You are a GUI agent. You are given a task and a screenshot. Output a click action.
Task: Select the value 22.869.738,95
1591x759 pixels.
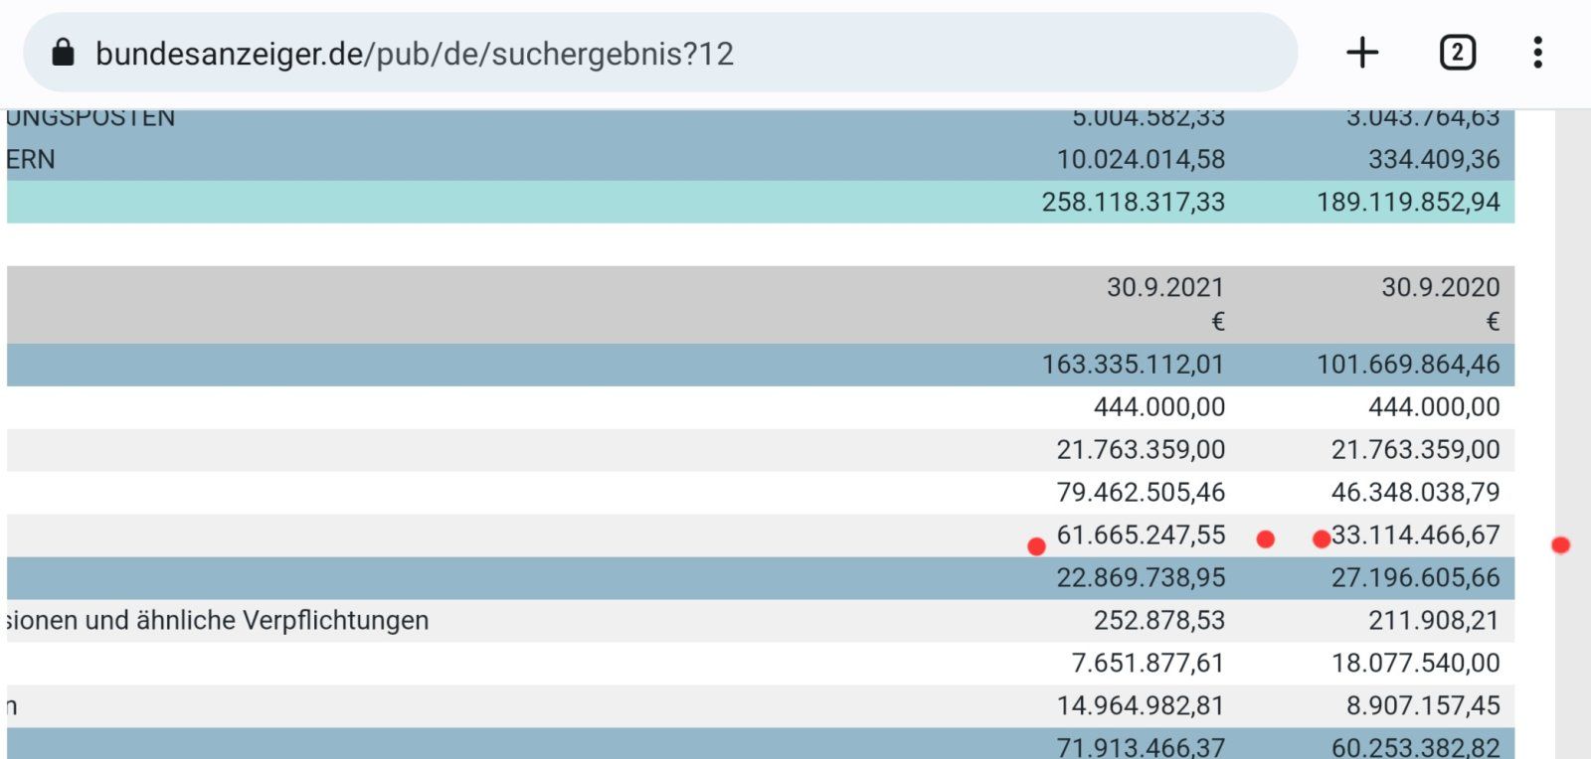pyautogui.click(x=1141, y=577)
